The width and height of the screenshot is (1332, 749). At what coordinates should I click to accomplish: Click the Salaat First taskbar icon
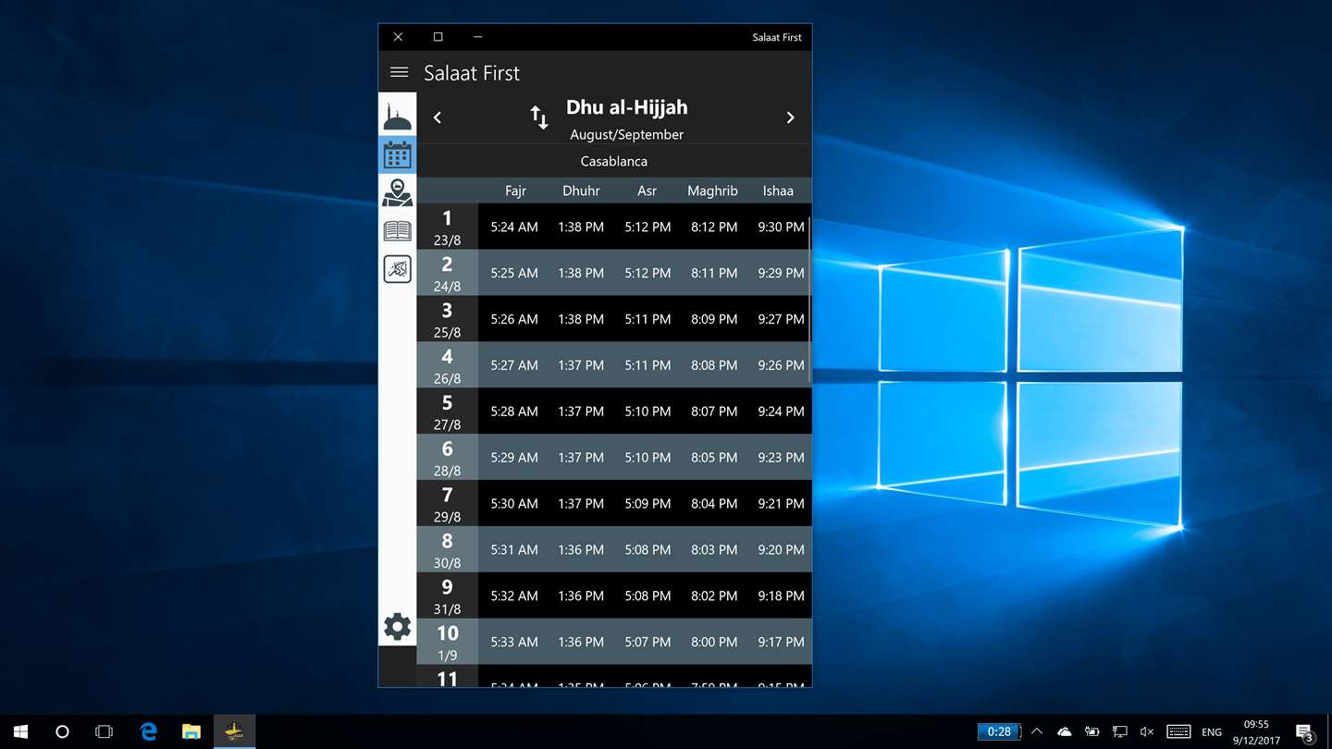coord(234,731)
